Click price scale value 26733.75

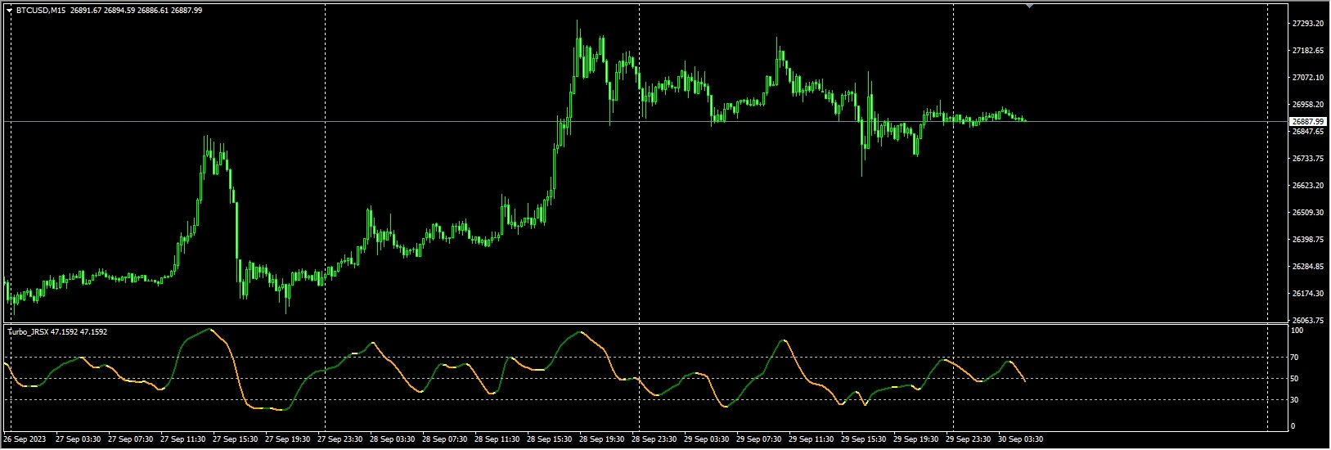1307,159
